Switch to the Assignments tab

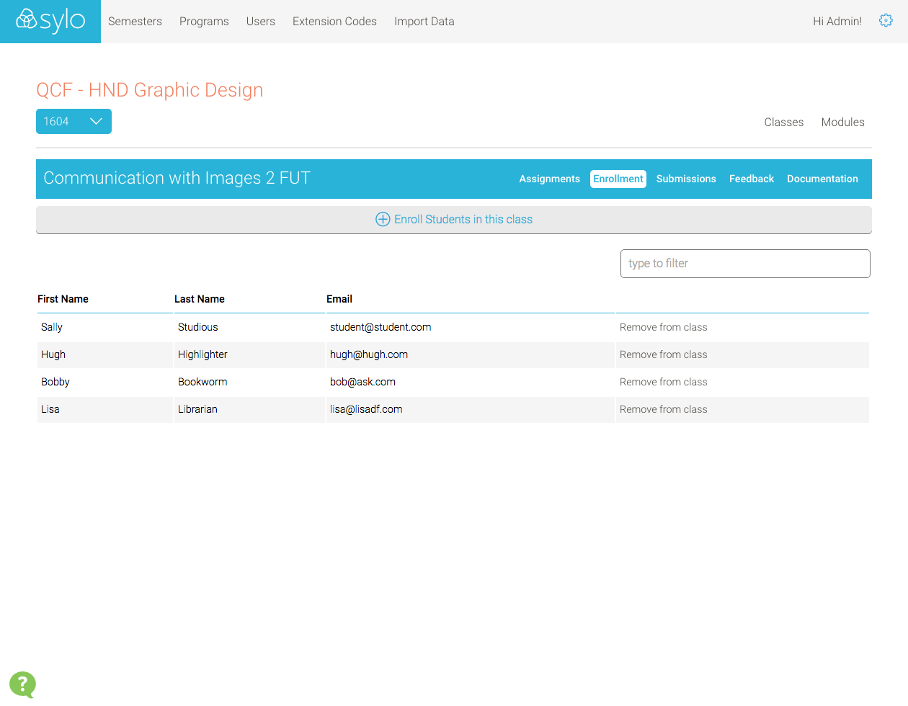click(x=549, y=179)
